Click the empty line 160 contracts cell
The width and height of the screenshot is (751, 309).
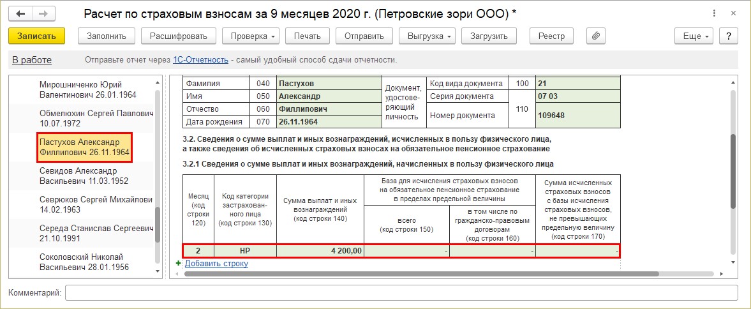click(493, 251)
